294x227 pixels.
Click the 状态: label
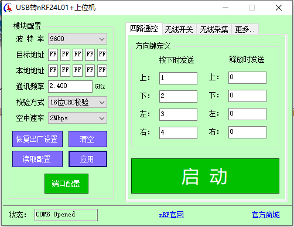pos(18,215)
